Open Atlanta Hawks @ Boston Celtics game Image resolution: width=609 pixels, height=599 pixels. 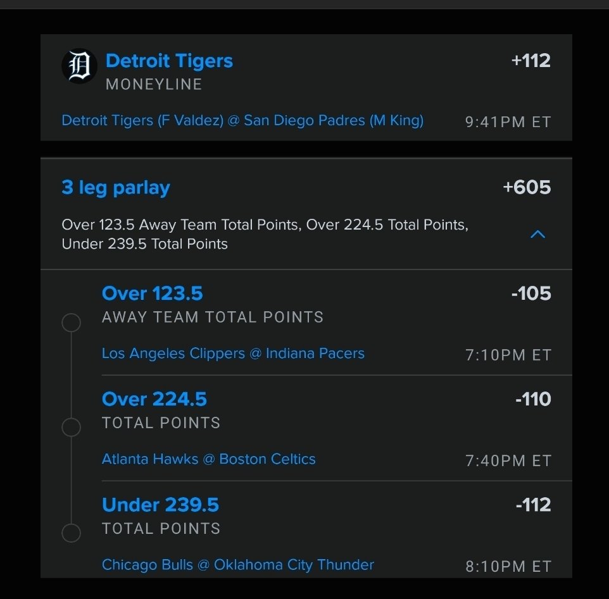click(x=209, y=459)
